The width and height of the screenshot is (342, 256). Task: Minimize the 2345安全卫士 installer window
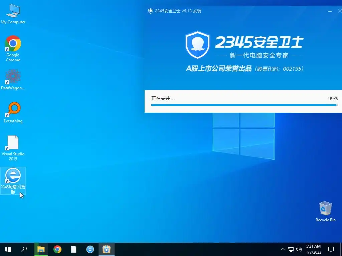point(330,11)
